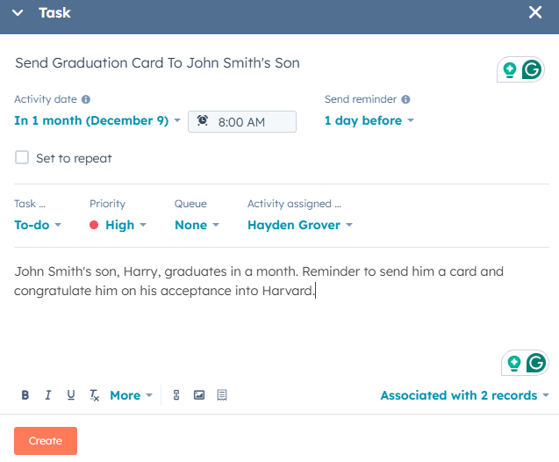Collapse the Task panel with header chevron

click(18, 13)
